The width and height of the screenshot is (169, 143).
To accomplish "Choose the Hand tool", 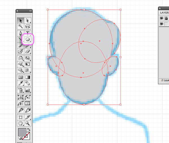I will (21, 123).
